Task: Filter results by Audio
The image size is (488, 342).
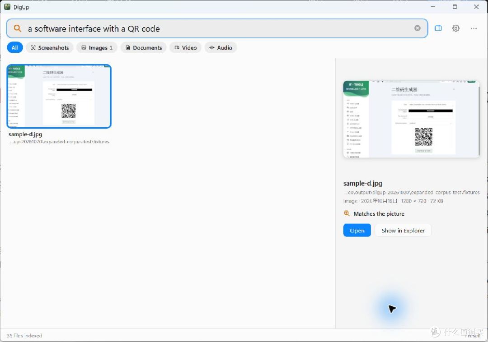Action: pyautogui.click(x=221, y=47)
